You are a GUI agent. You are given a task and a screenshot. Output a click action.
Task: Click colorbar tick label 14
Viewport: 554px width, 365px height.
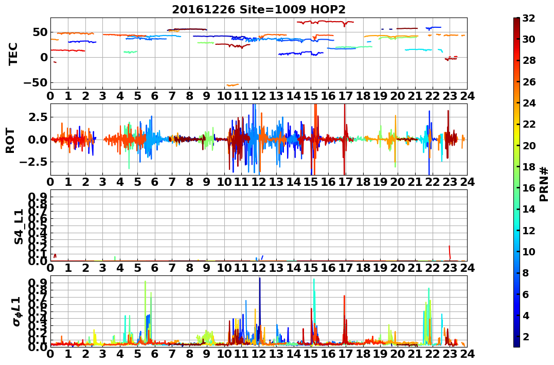pyautogui.click(x=529, y=209)
